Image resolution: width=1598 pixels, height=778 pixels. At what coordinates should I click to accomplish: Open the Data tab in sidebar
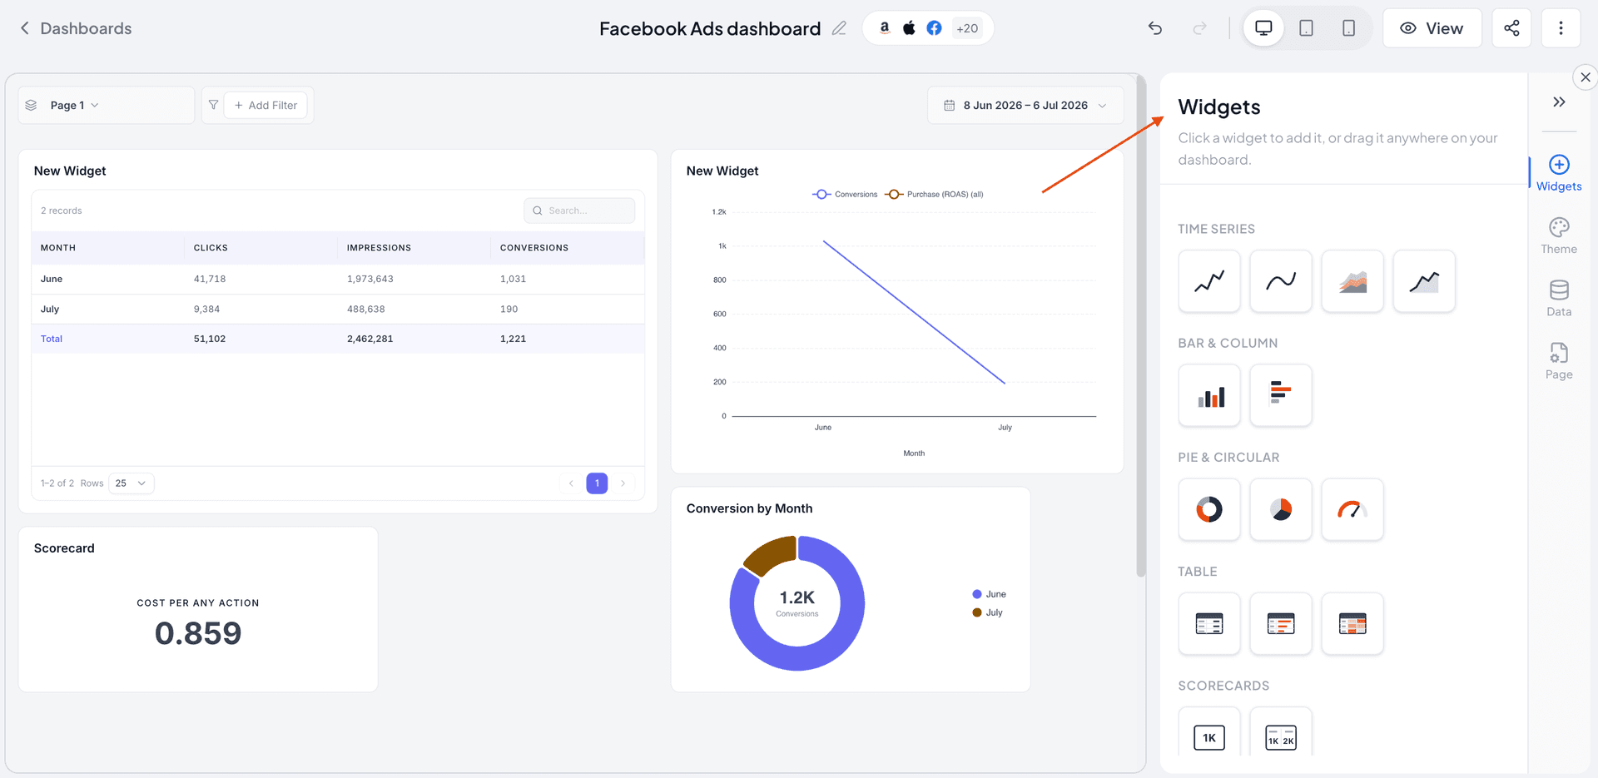click(1559, 299)
